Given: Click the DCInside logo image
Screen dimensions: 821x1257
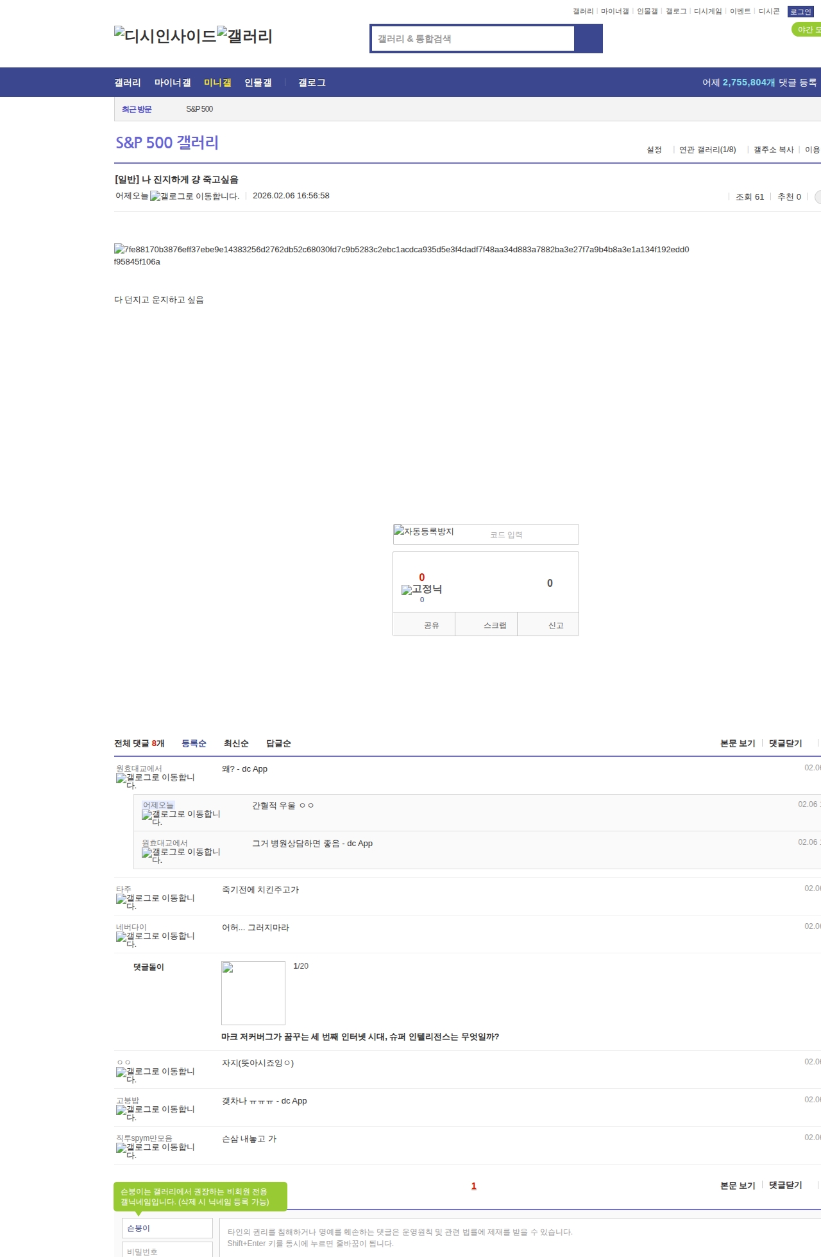Looking at the screenshot, I should [x=165, y=35].
